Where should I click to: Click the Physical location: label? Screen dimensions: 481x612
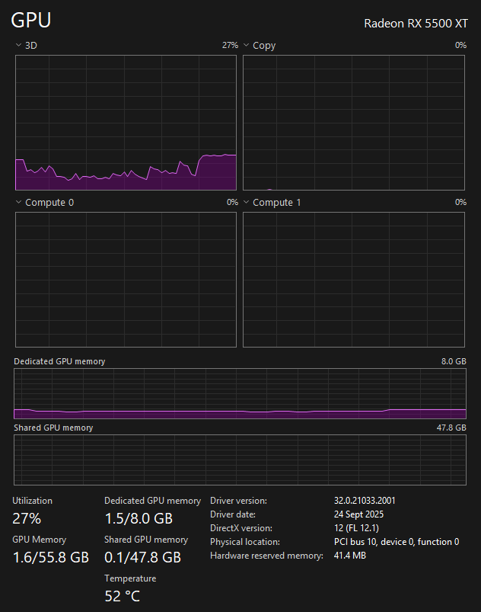click(245, 542)
